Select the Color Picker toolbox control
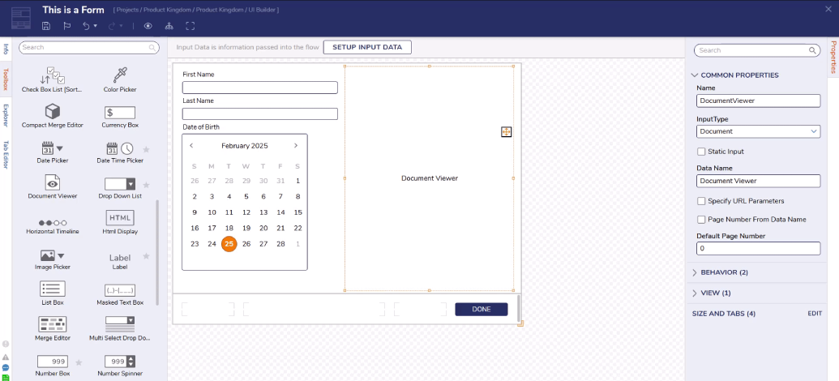This screenshot has width=839, height=381. point(120,79)
